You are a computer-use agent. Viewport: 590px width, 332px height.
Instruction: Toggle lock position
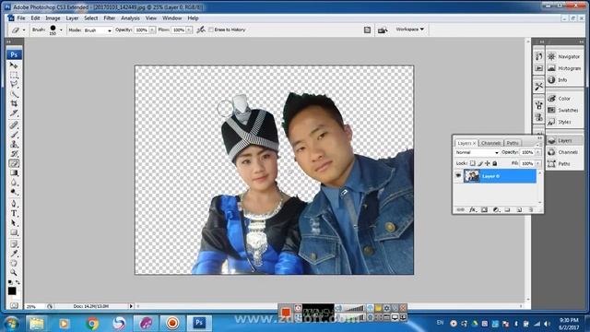(x=488, y=163)
